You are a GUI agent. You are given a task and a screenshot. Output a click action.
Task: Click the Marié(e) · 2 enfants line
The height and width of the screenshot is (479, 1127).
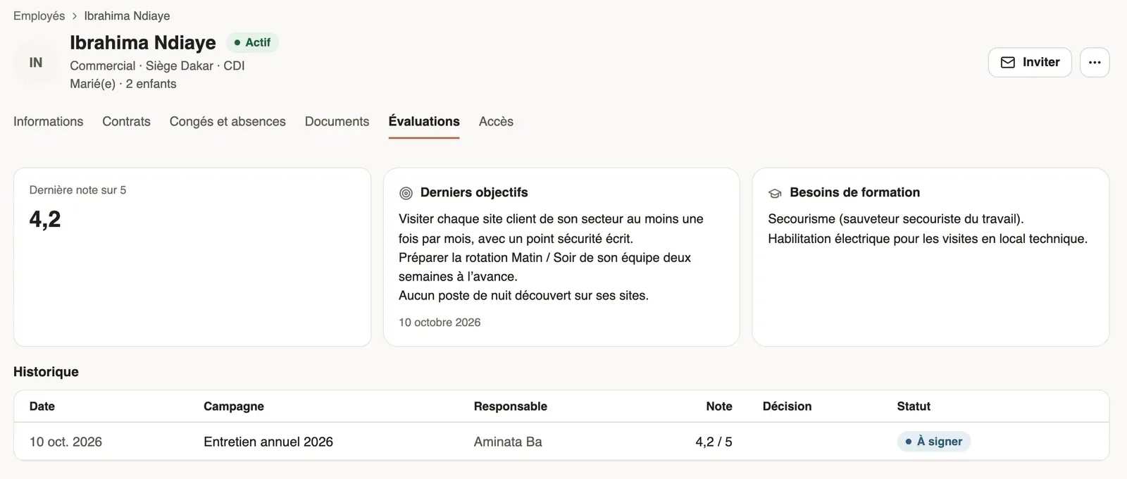[123, 84]
